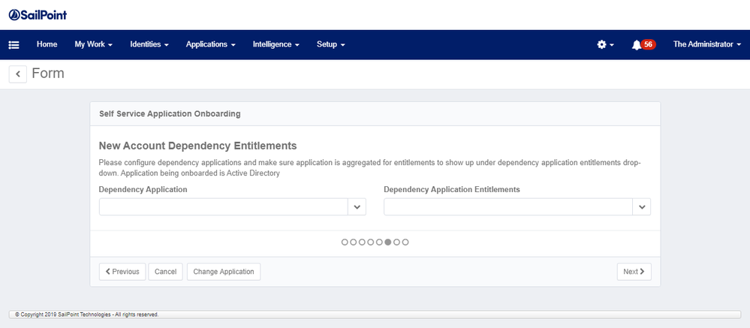The image size is (750, 328).
Task: Open the Applications menu
Action: [210, 45]
